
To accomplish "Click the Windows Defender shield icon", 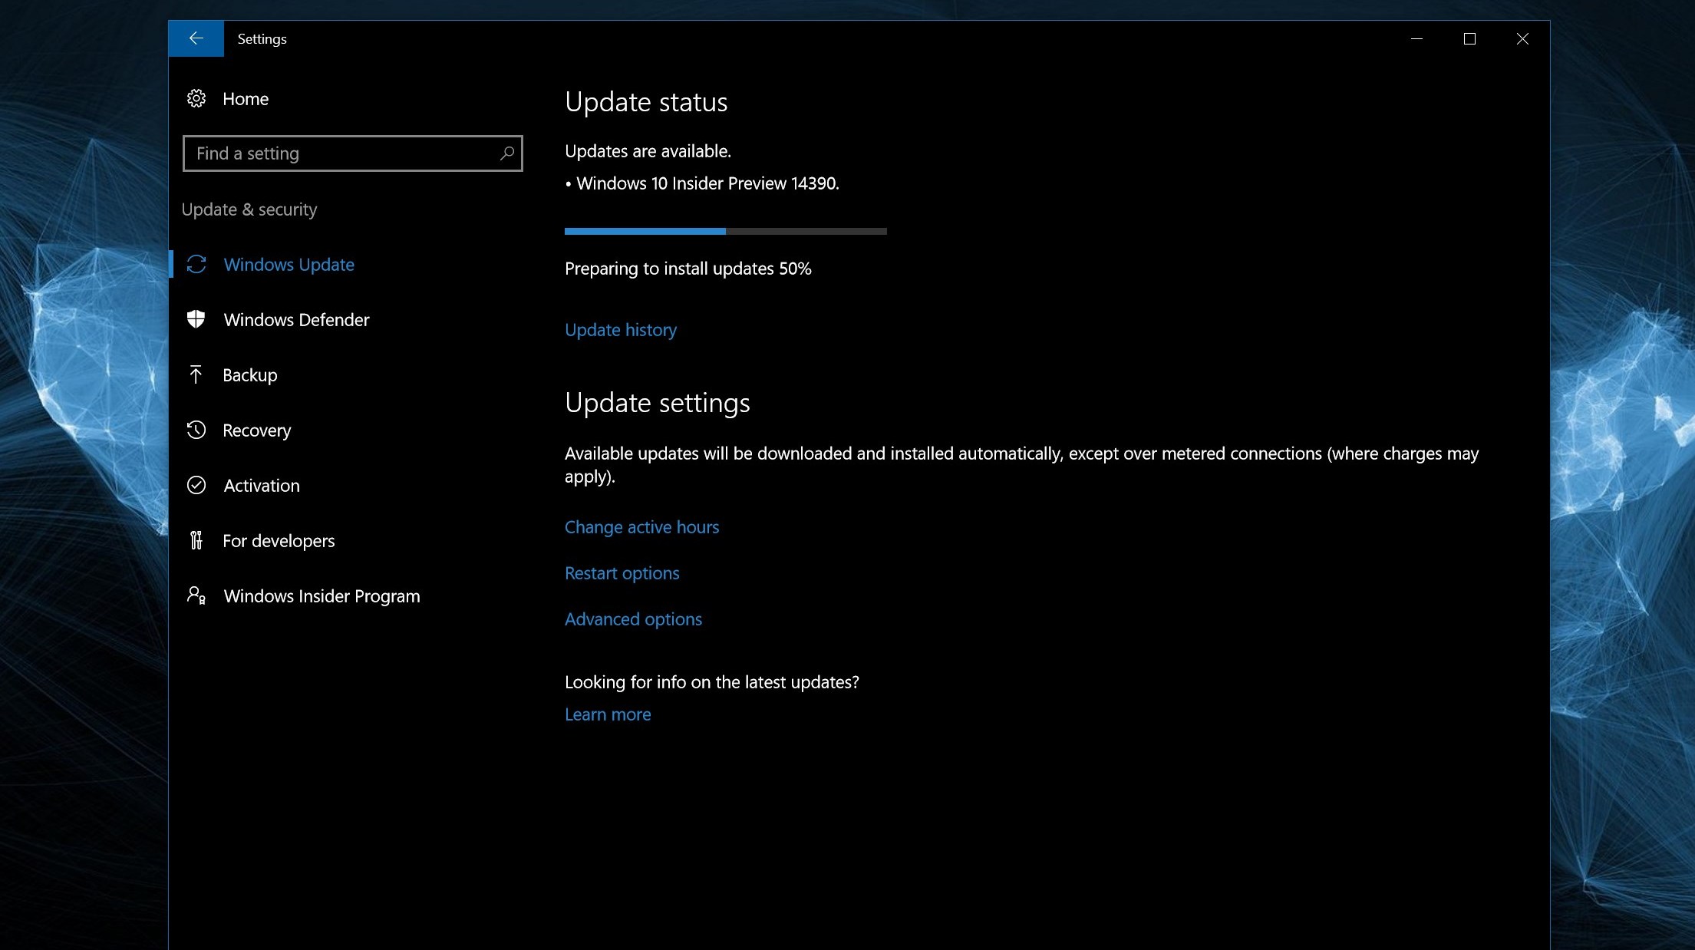I will 196,319.
